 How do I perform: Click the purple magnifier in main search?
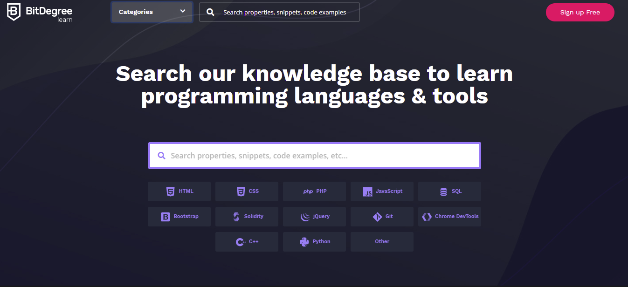click(x=162, y=156)
